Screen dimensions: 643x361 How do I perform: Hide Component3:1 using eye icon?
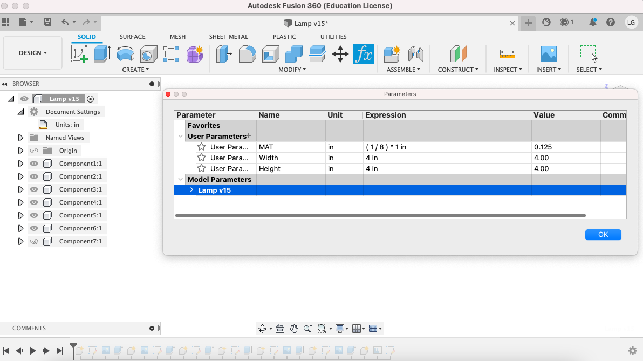coord(34,189)
